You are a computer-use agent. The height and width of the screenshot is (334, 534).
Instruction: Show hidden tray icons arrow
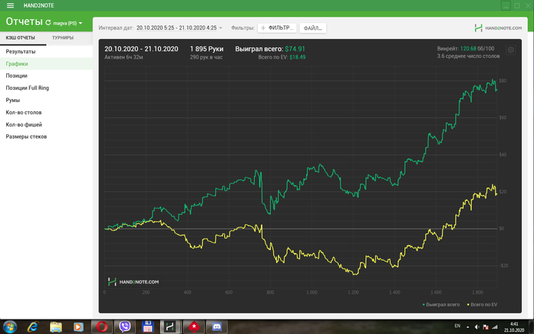[468, 327]
